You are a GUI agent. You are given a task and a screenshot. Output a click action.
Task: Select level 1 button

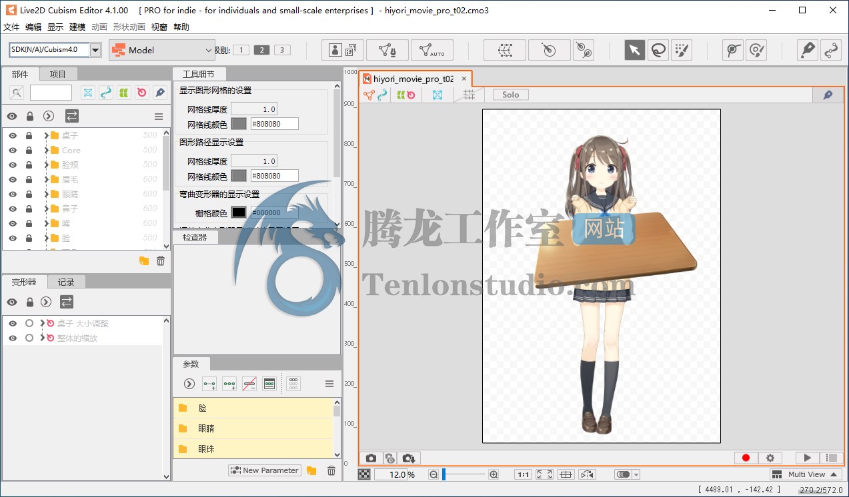(241, 50)
